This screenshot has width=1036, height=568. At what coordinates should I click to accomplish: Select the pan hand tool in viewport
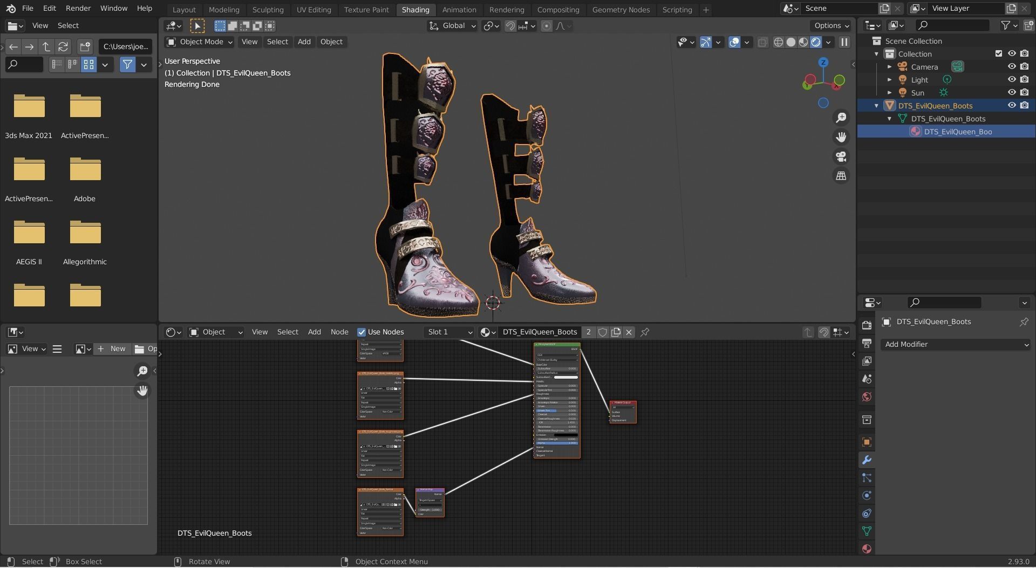(841, 138)
